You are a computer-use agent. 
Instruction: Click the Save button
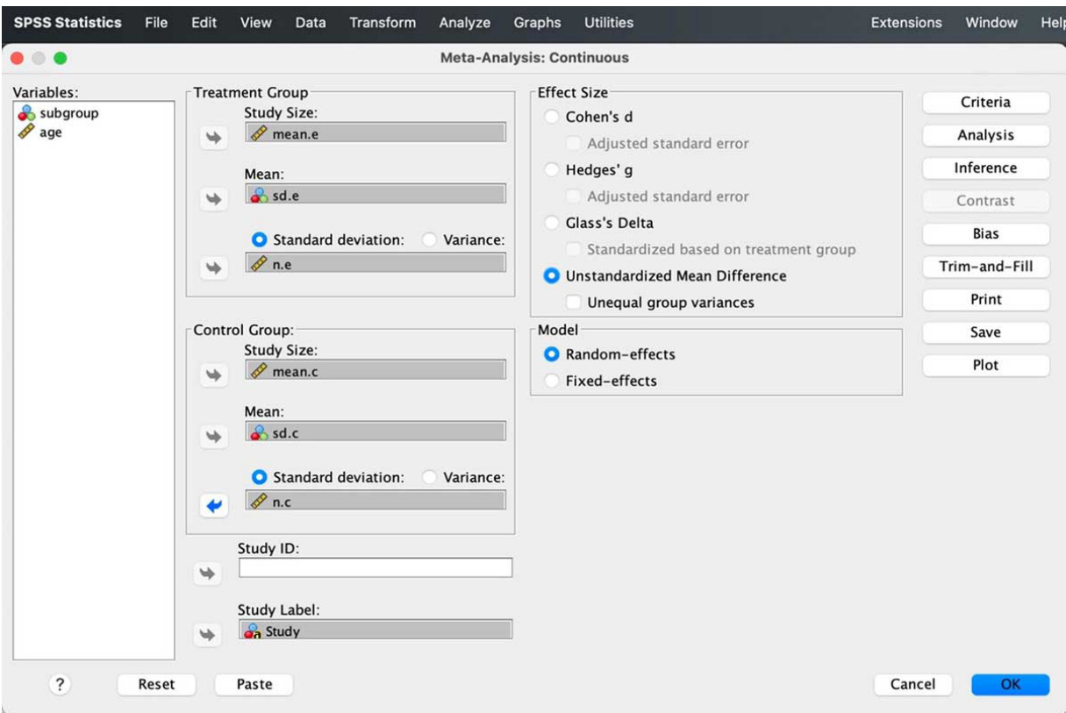tap(985, 333)
